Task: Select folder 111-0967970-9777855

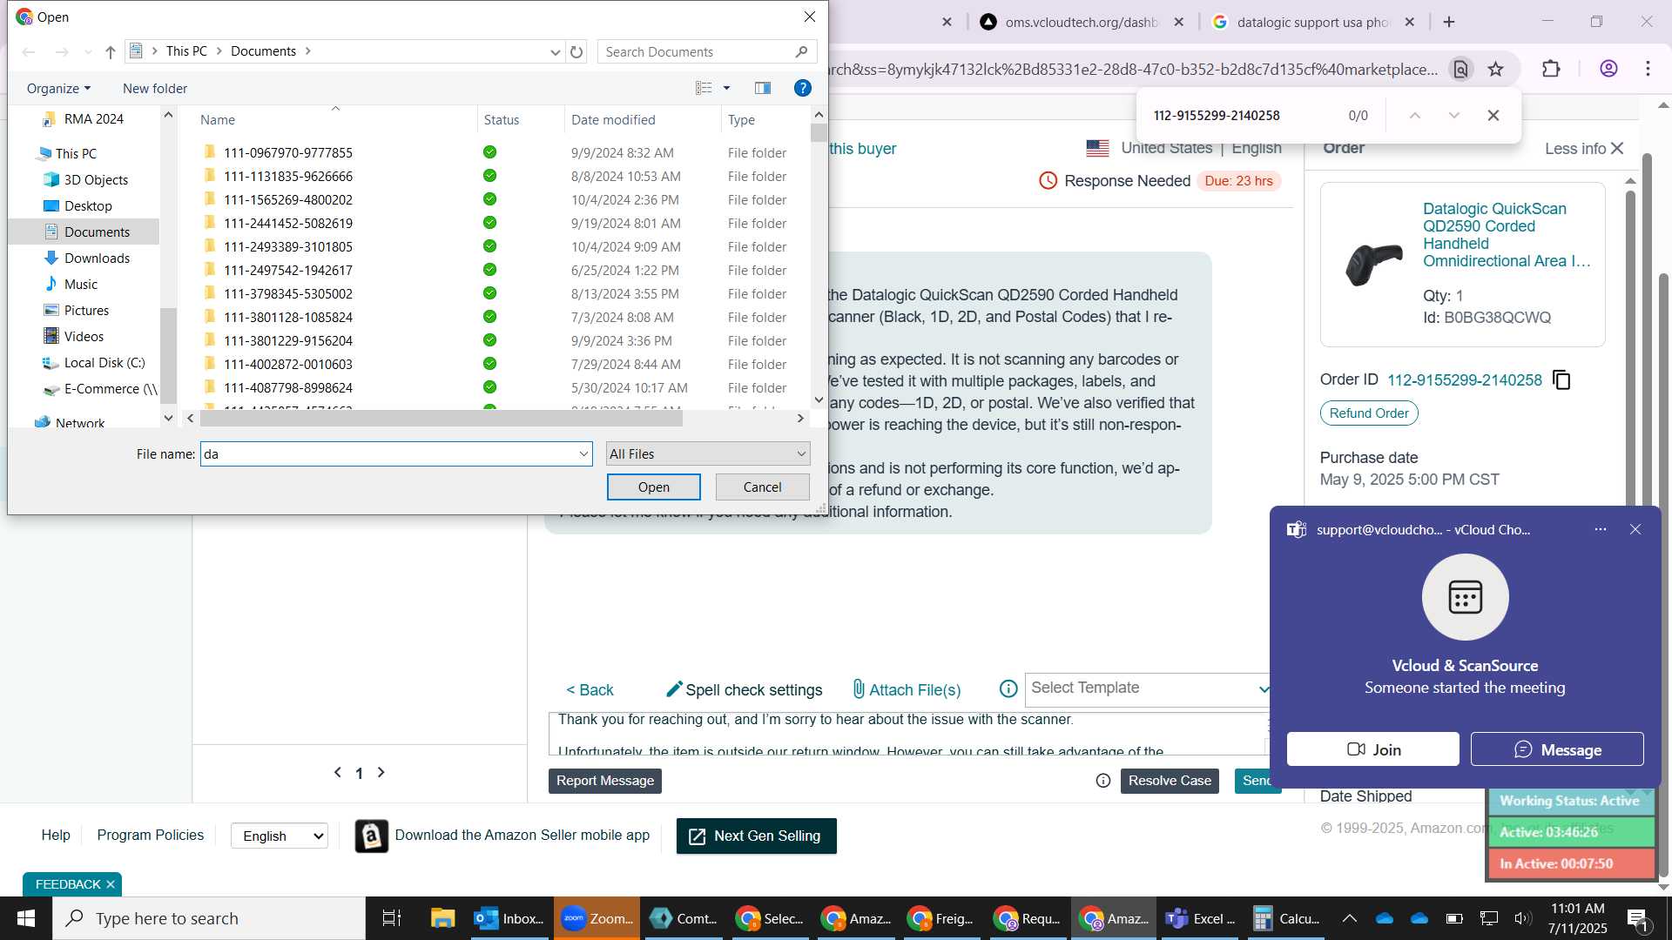Action: coord(288,153)
